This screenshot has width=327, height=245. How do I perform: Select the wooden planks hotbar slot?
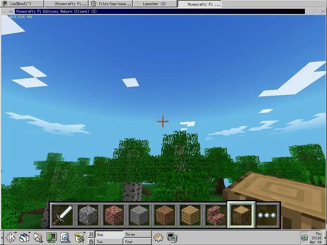(x=190, y=215)
